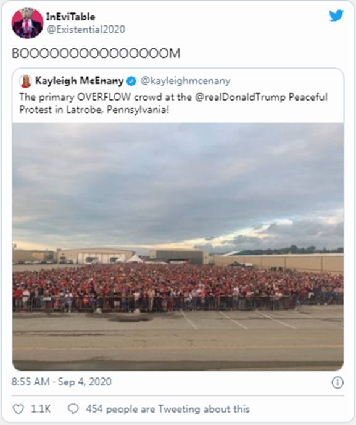Open the 8:55 AM Sep 4, 2020 timestamp
Viewport: 356px width, 425px height.
coord(62,382)
